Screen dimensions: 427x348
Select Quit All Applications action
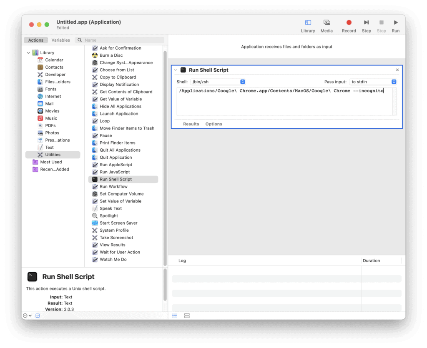(x=120, y=150)
